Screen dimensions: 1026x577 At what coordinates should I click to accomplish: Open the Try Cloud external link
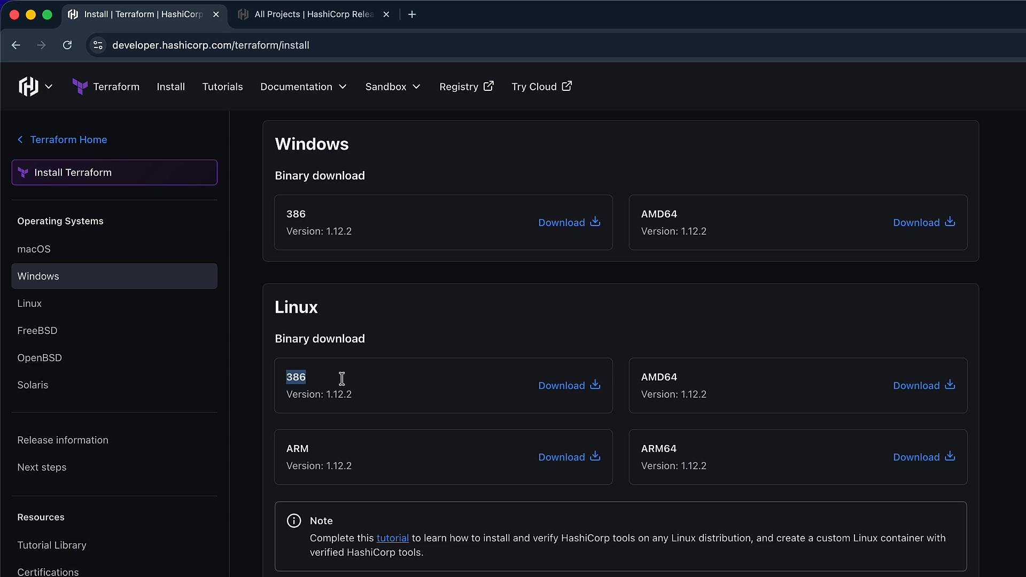541,87
